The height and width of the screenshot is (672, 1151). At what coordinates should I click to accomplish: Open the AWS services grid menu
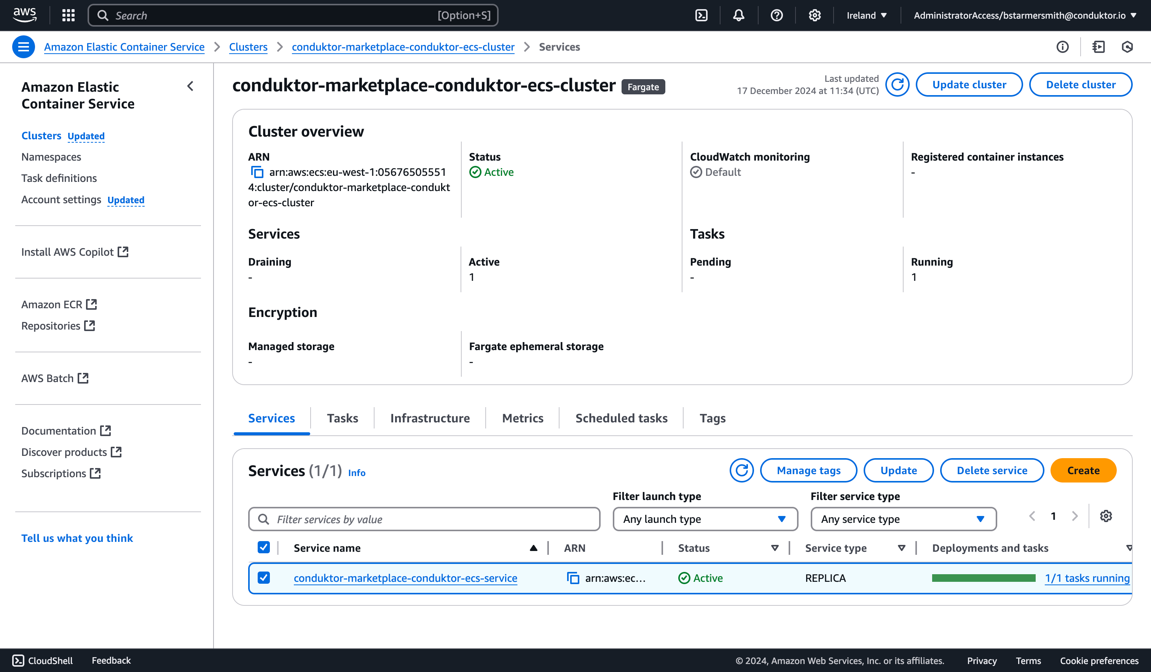69,16
